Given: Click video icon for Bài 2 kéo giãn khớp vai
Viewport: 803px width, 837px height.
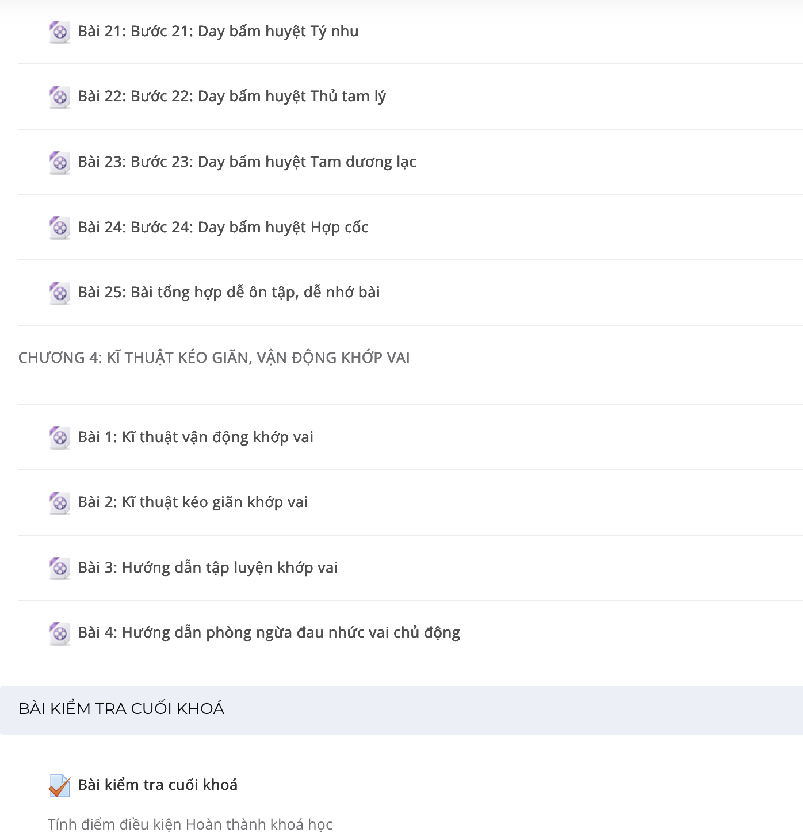Looking at the screenshot, I should point(59,502).
